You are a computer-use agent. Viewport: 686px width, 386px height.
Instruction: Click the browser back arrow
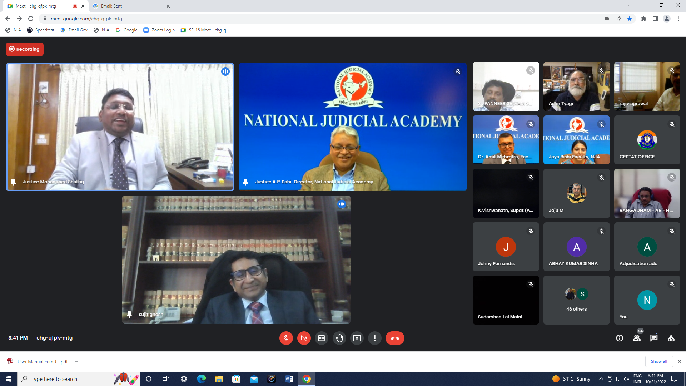[8, 19]
